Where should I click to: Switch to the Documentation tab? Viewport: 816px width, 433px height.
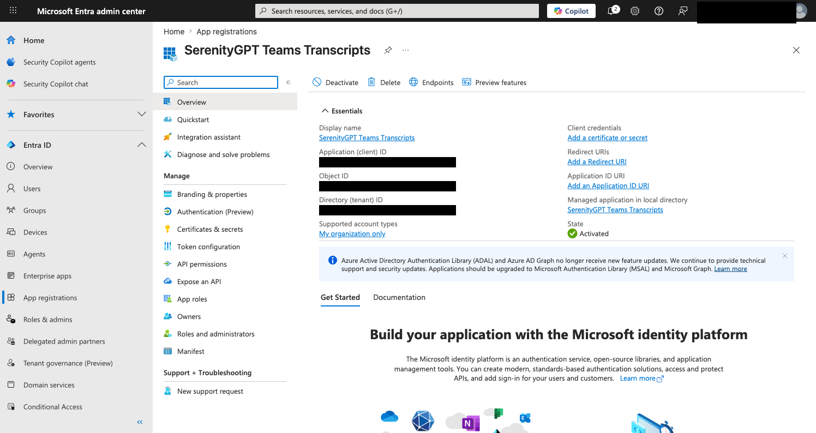[399, 297]
